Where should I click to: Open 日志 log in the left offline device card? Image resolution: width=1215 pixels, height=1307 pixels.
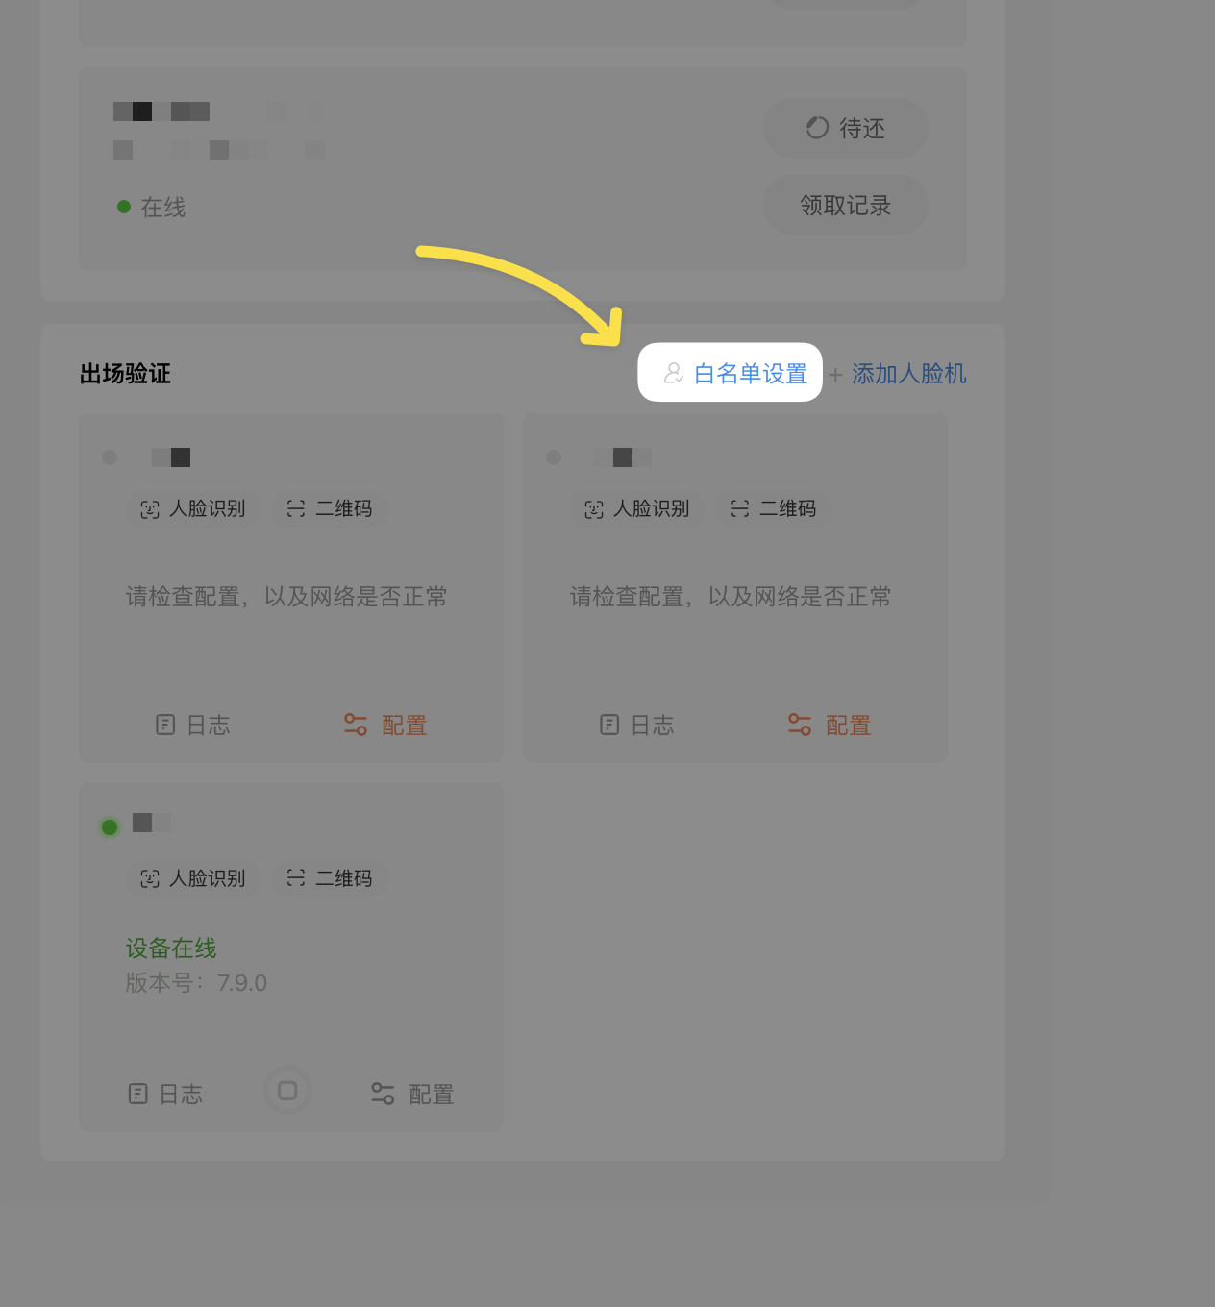(x=193, y=725)
